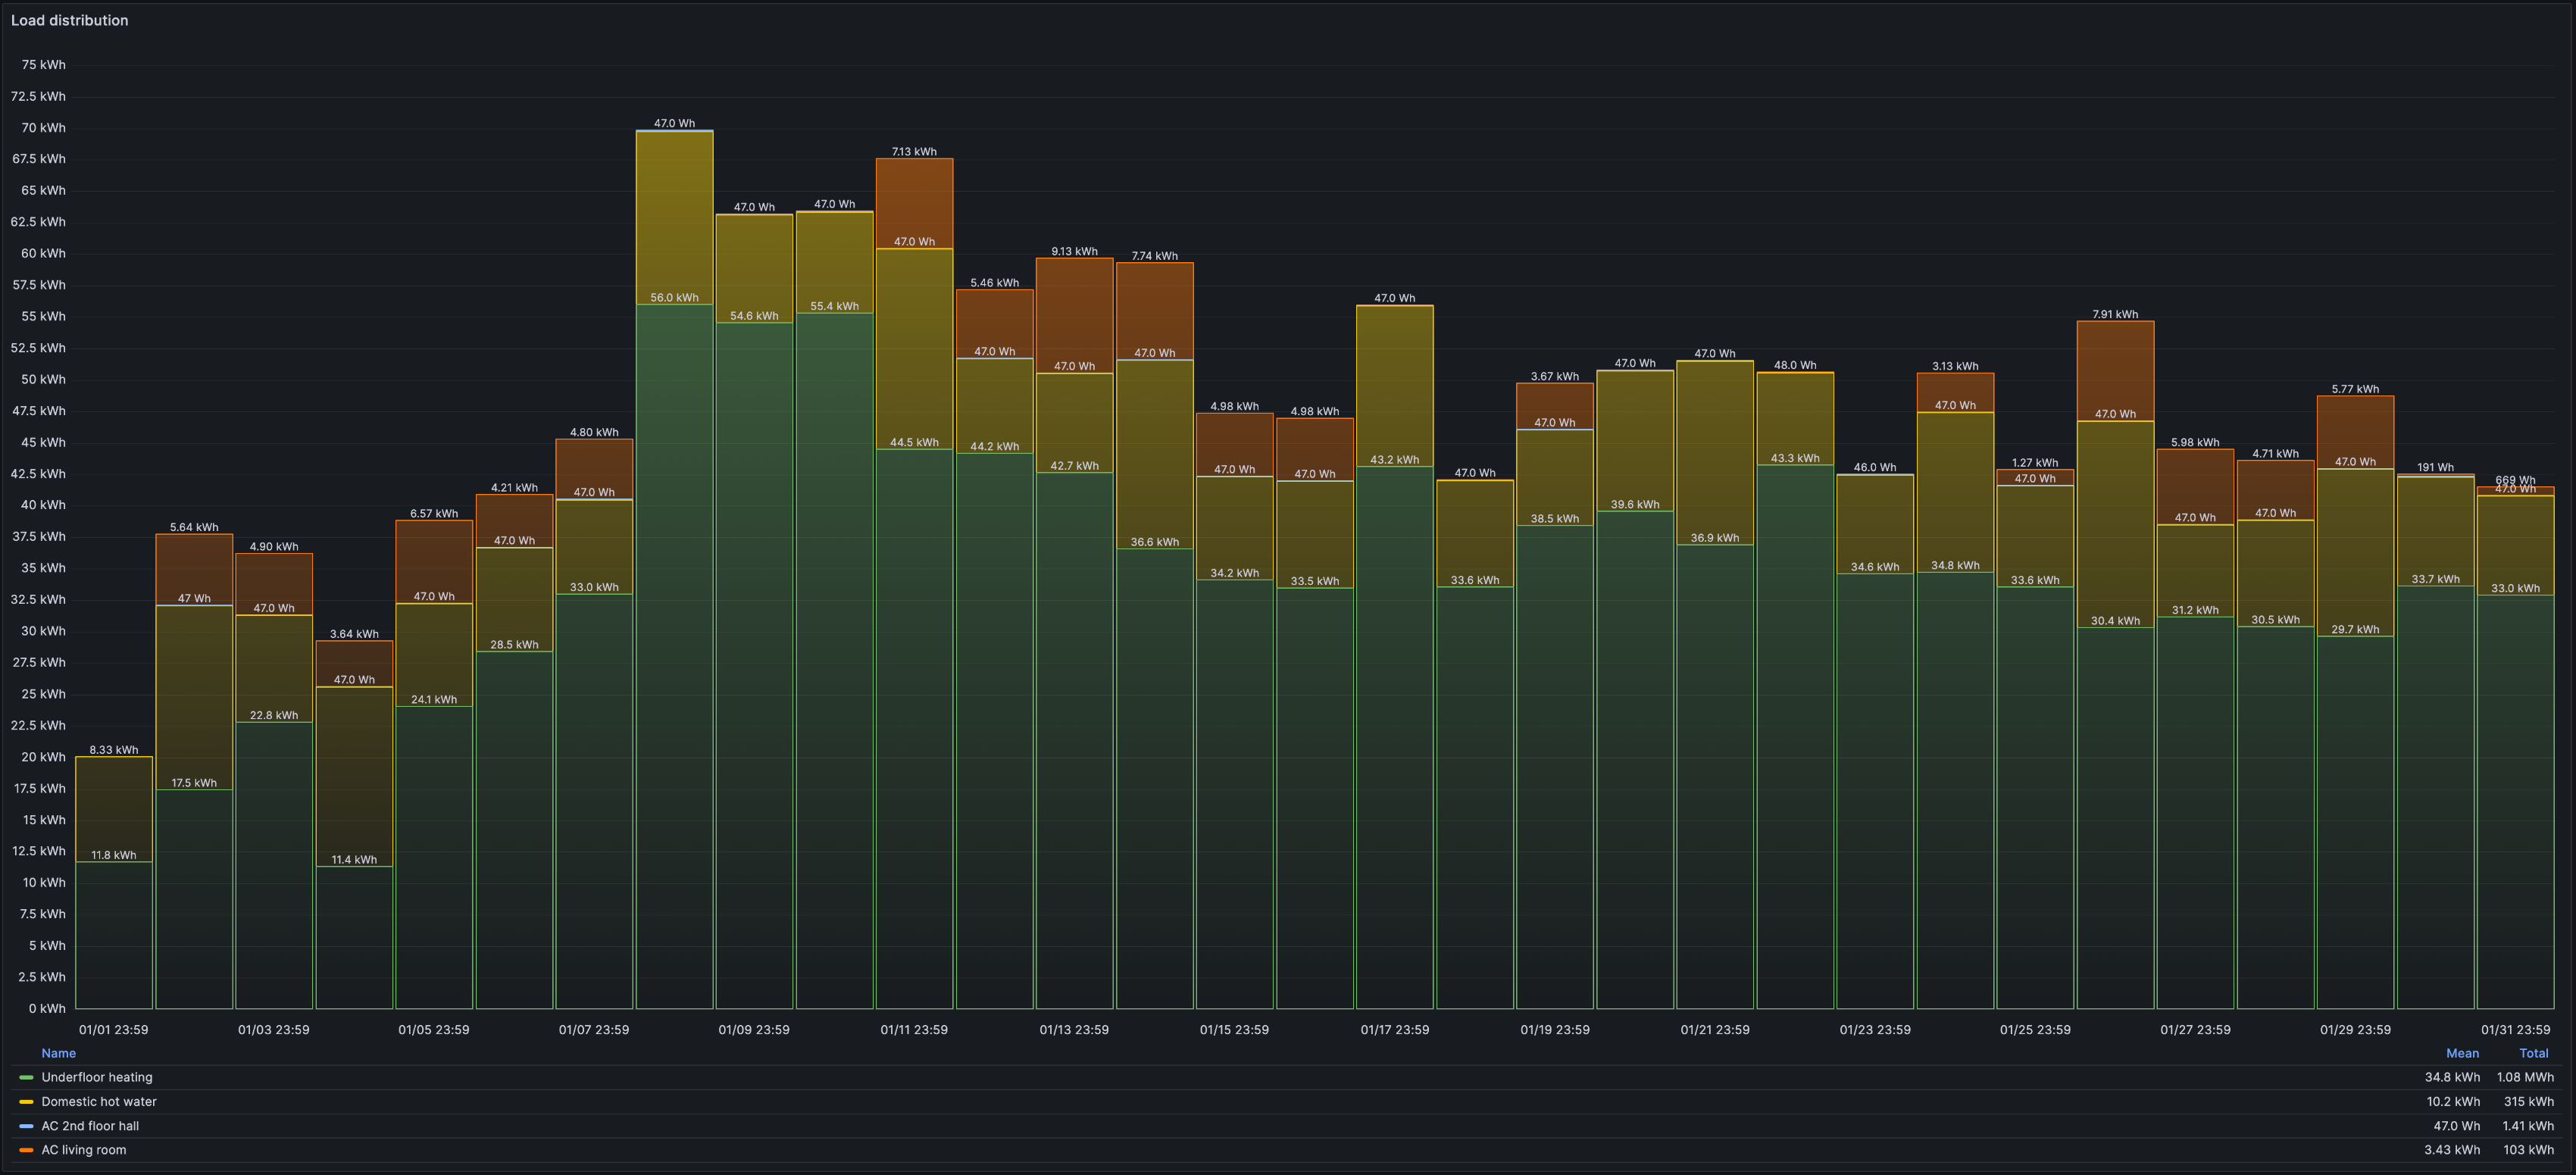
Task: Sort legend by Total column header
Action: 2533,1053
